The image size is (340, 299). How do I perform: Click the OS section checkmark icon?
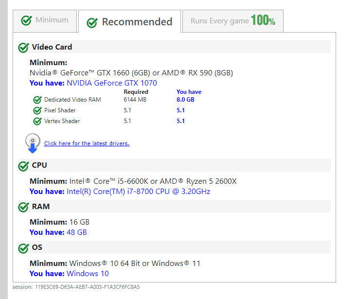tap(23, 248)
